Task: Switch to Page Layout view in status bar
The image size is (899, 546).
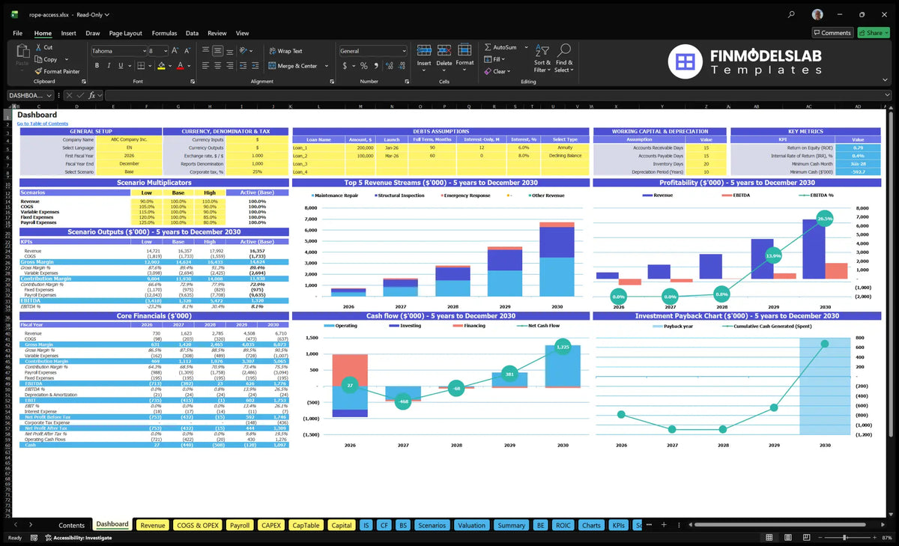Action: click(787, 538)
